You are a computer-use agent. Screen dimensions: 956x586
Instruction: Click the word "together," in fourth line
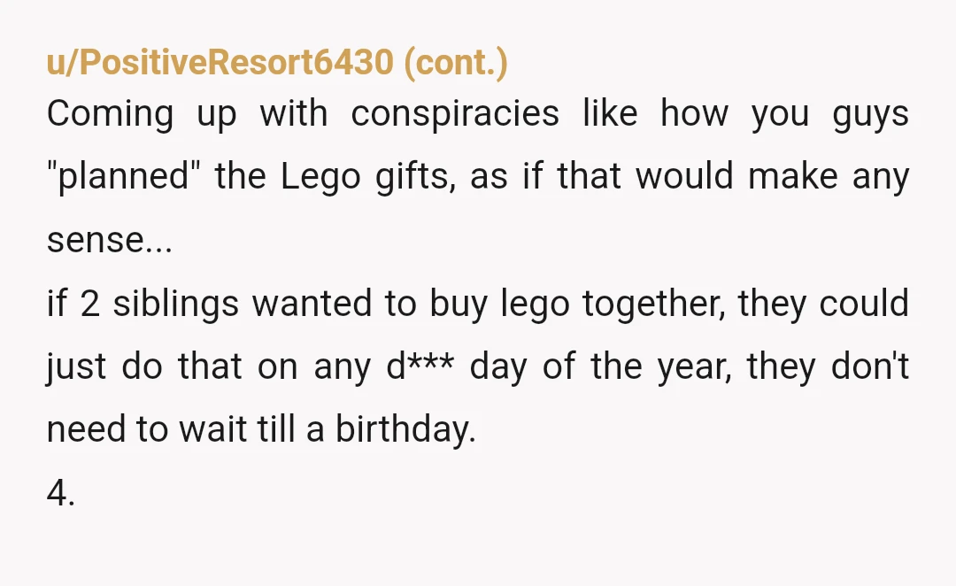(x=654, y=303)
